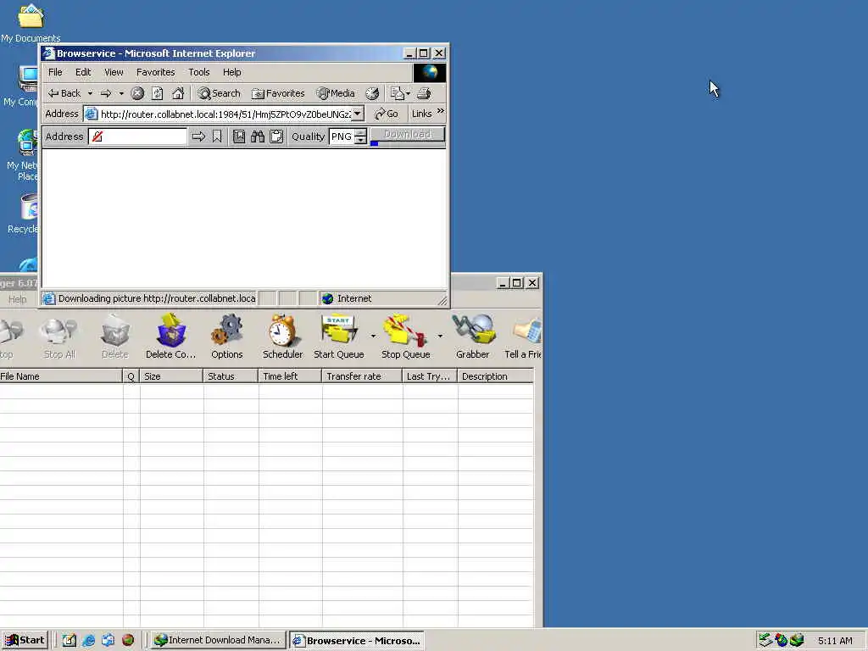Click the Browservice clipboard icon

point(276,136)
